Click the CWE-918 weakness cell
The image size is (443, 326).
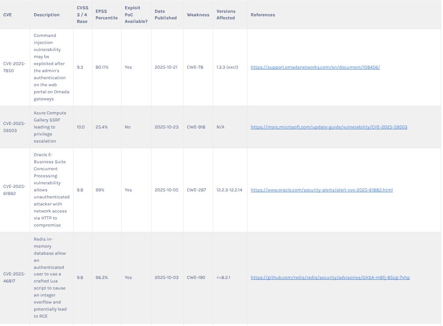(196, 127)
